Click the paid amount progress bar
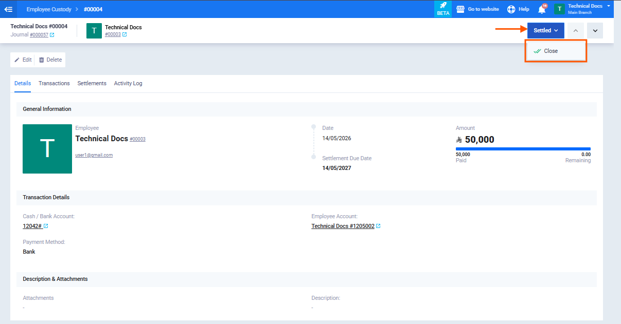Viewport: 621px width, 324px height. coord(523,149)
